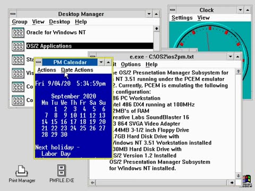255x191 pixels.
Task: Click the editor horizontal scroll left arrow
Action: tap(92, 183)
